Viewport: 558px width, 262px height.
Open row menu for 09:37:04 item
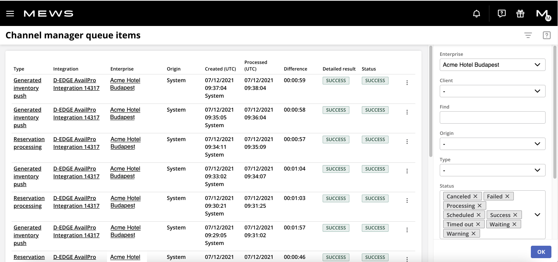pyautogui.click(x=407, y=83)
